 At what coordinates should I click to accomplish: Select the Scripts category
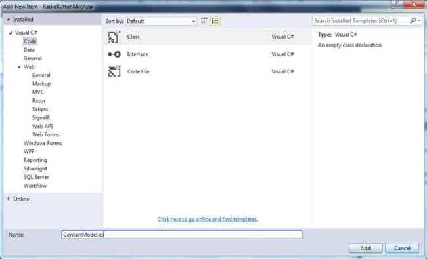click(40, 110)
